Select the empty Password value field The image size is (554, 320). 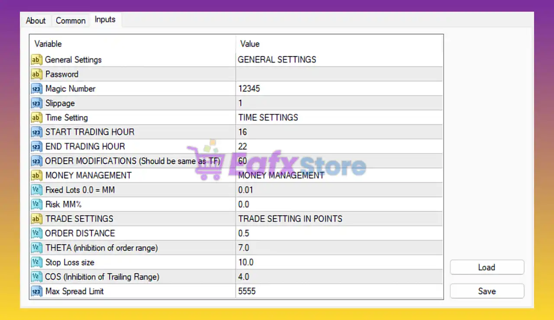[x=339, y=74]
